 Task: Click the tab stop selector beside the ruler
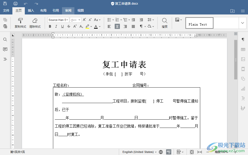(x=13, y=35)
